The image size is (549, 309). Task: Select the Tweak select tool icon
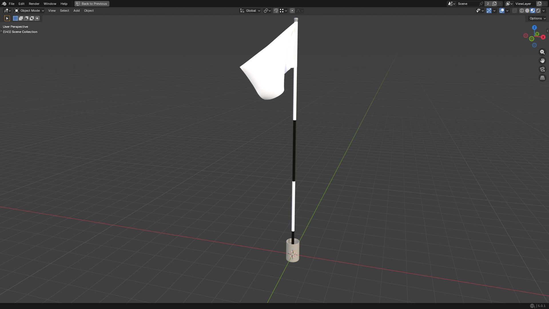tap(7, 18)
